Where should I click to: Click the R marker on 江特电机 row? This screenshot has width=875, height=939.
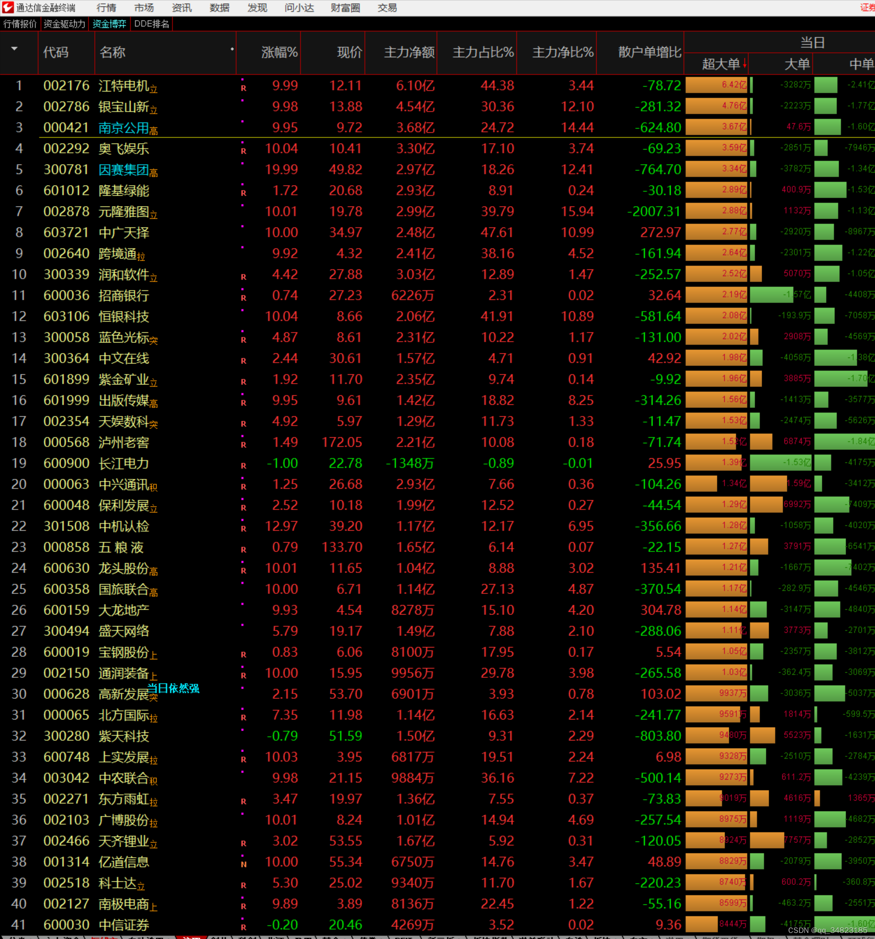(x=243, y=88)
